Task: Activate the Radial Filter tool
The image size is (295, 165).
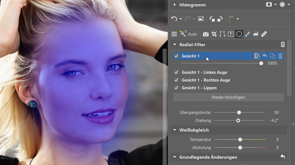Action: (239, 34)
